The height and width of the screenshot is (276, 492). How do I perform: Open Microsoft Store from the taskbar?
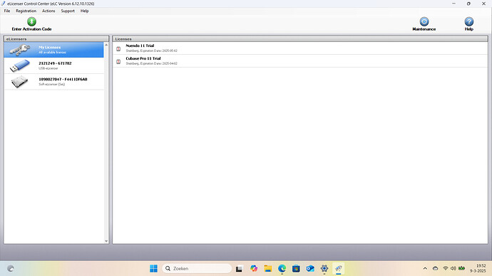(x=296, y=268)
